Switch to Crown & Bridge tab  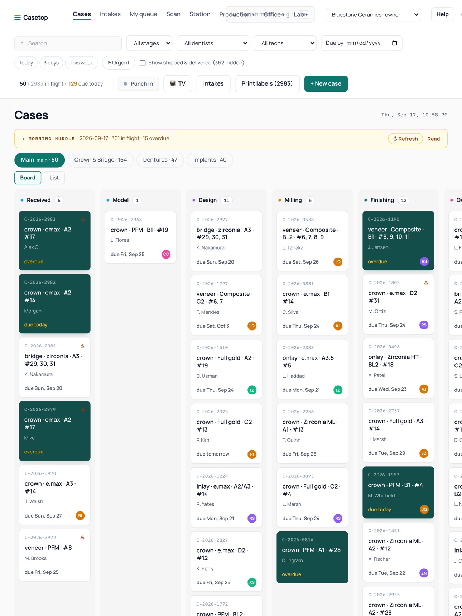click(x=101, y=160)
